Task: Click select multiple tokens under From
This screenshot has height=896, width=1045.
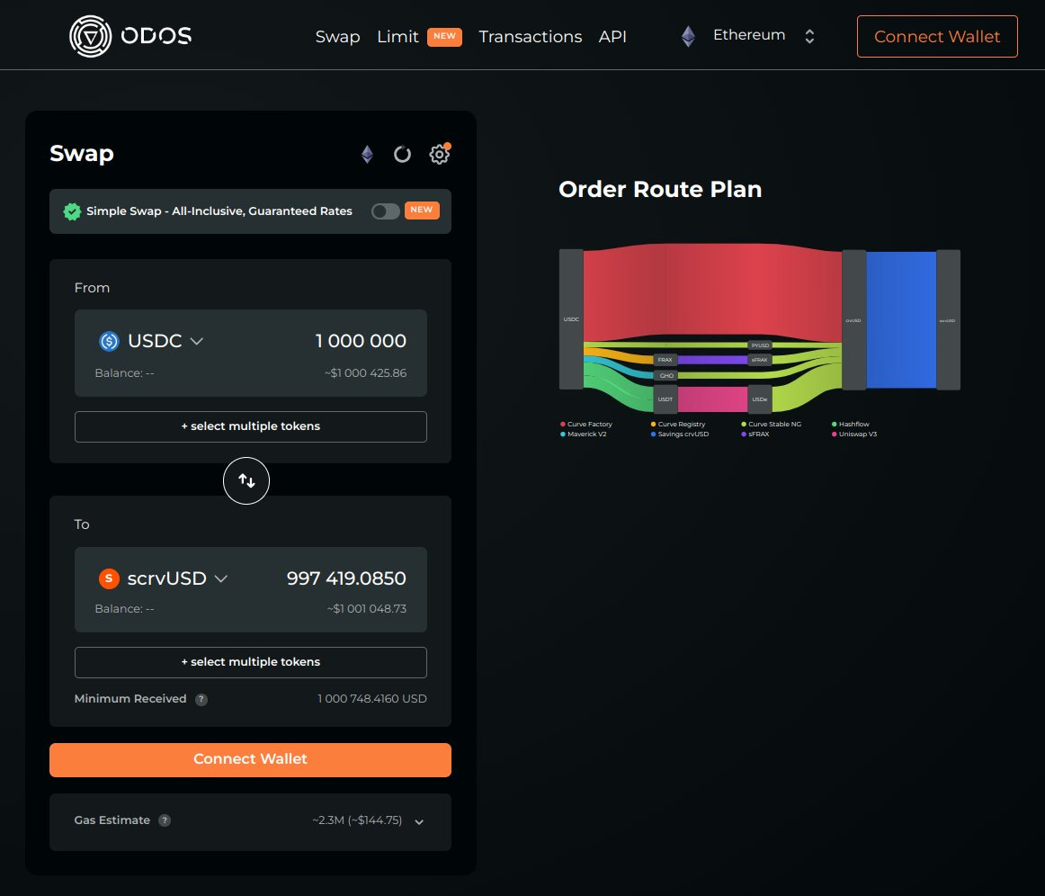Action: tap(251, 426)
